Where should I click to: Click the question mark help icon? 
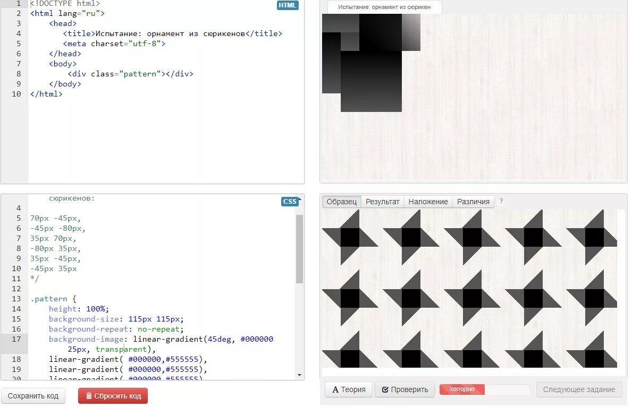(x=501, y=201)
